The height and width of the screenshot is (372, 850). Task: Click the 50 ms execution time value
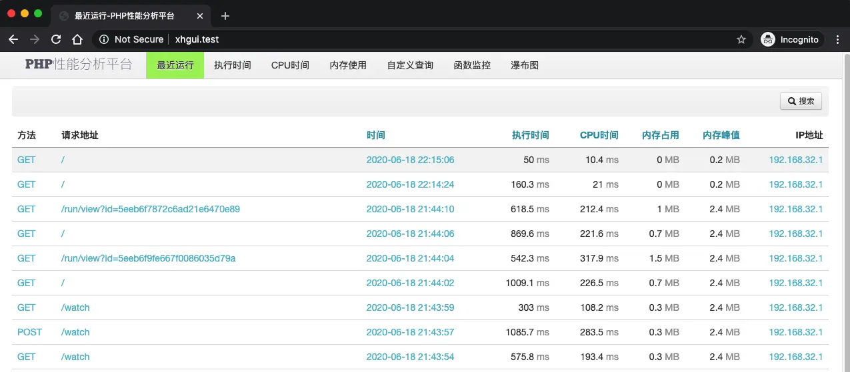coord(537,160)
